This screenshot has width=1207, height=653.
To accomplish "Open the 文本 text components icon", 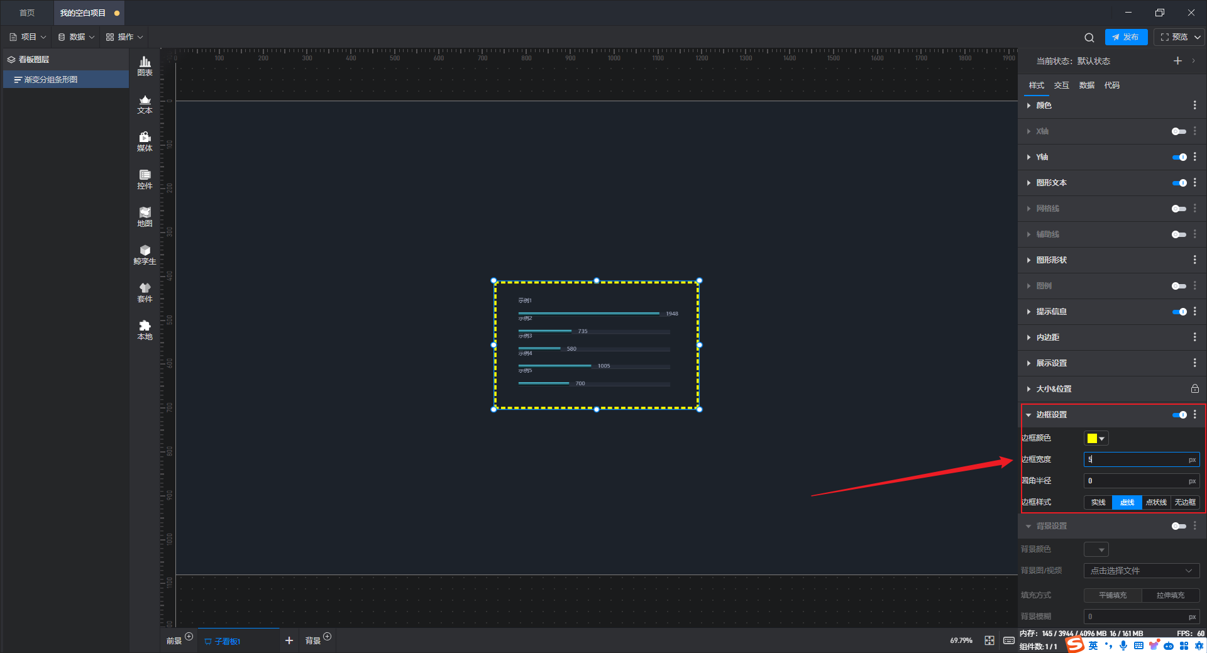I will [x=145, y=104].
